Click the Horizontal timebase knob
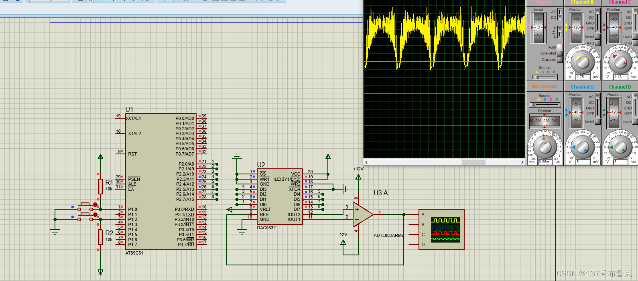Viewport: 638px width, 281px height. (545, 147)
